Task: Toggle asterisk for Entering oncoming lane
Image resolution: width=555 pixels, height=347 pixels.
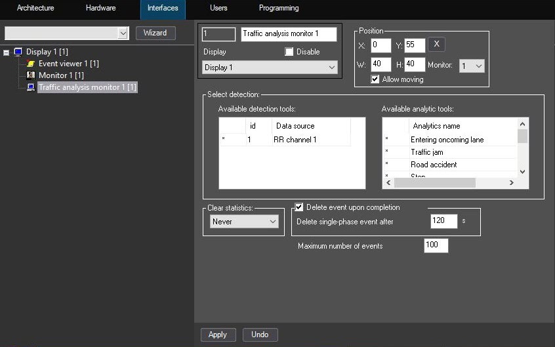Action: (x=396, y=140)
